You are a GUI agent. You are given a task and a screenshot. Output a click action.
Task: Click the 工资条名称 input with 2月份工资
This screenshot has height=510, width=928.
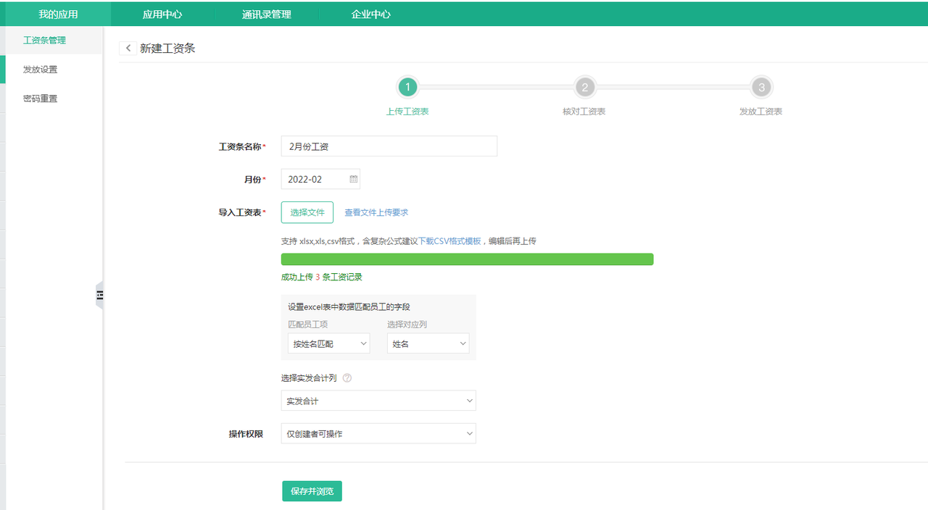[x=389, y=146]
